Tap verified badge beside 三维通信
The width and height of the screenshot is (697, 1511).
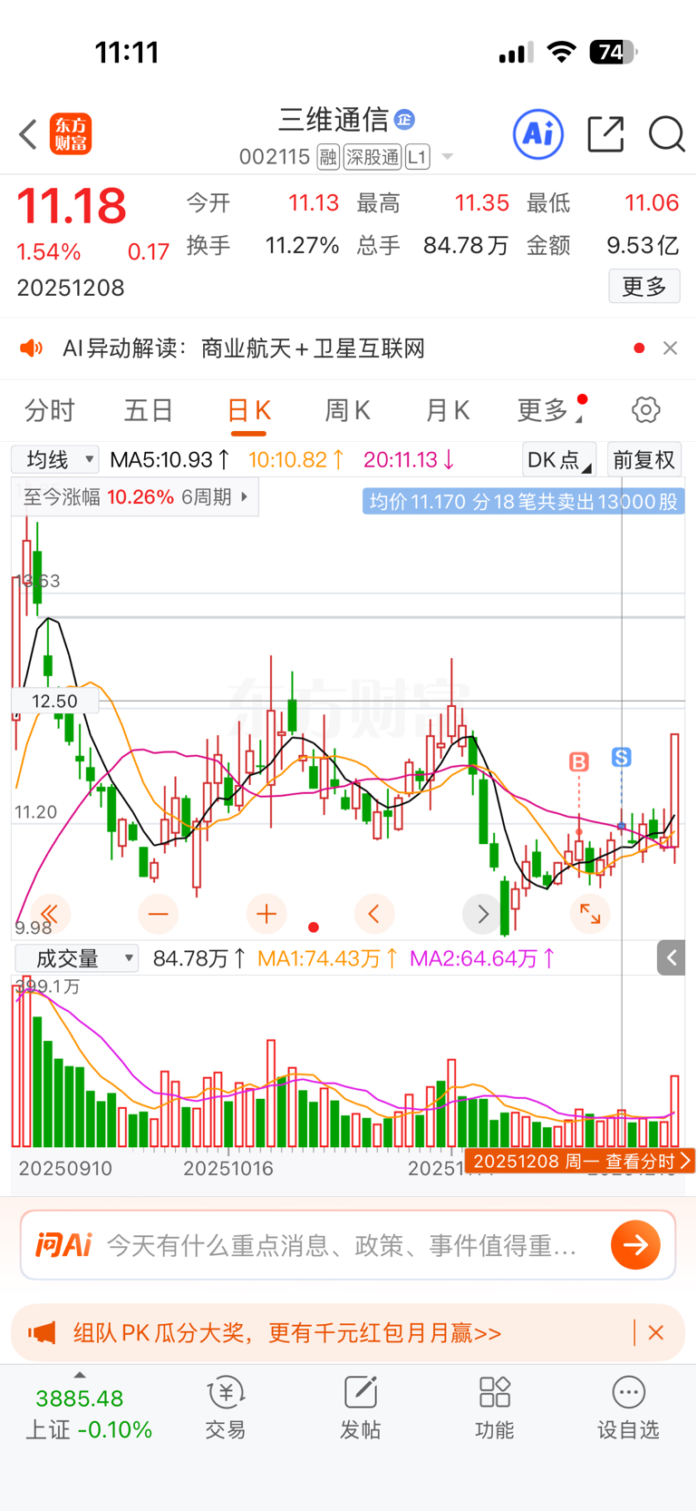click(x=404, y=119)
